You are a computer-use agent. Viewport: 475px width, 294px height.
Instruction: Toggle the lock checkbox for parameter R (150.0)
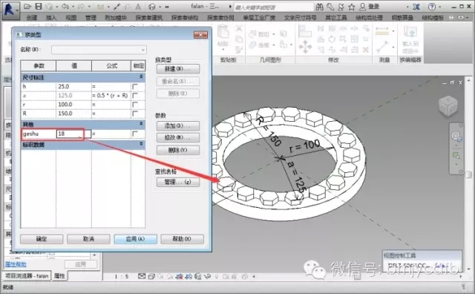coord(135,114)
